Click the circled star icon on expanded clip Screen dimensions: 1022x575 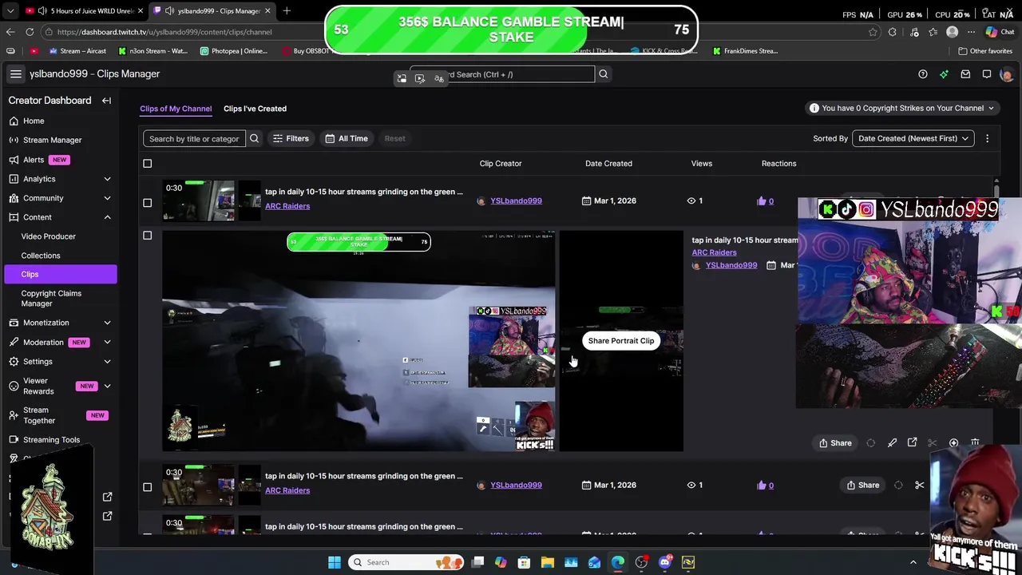pyautogui.click(x=953, y=443)
